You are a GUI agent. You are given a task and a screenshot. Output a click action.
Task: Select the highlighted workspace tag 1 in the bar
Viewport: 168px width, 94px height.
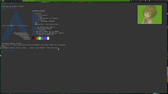click(x=3, y=1)
